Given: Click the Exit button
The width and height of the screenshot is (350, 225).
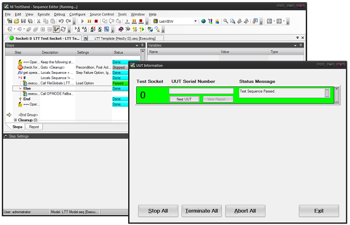Looking at the screenshot, I should pyautogui.click(x=319, y=211).
